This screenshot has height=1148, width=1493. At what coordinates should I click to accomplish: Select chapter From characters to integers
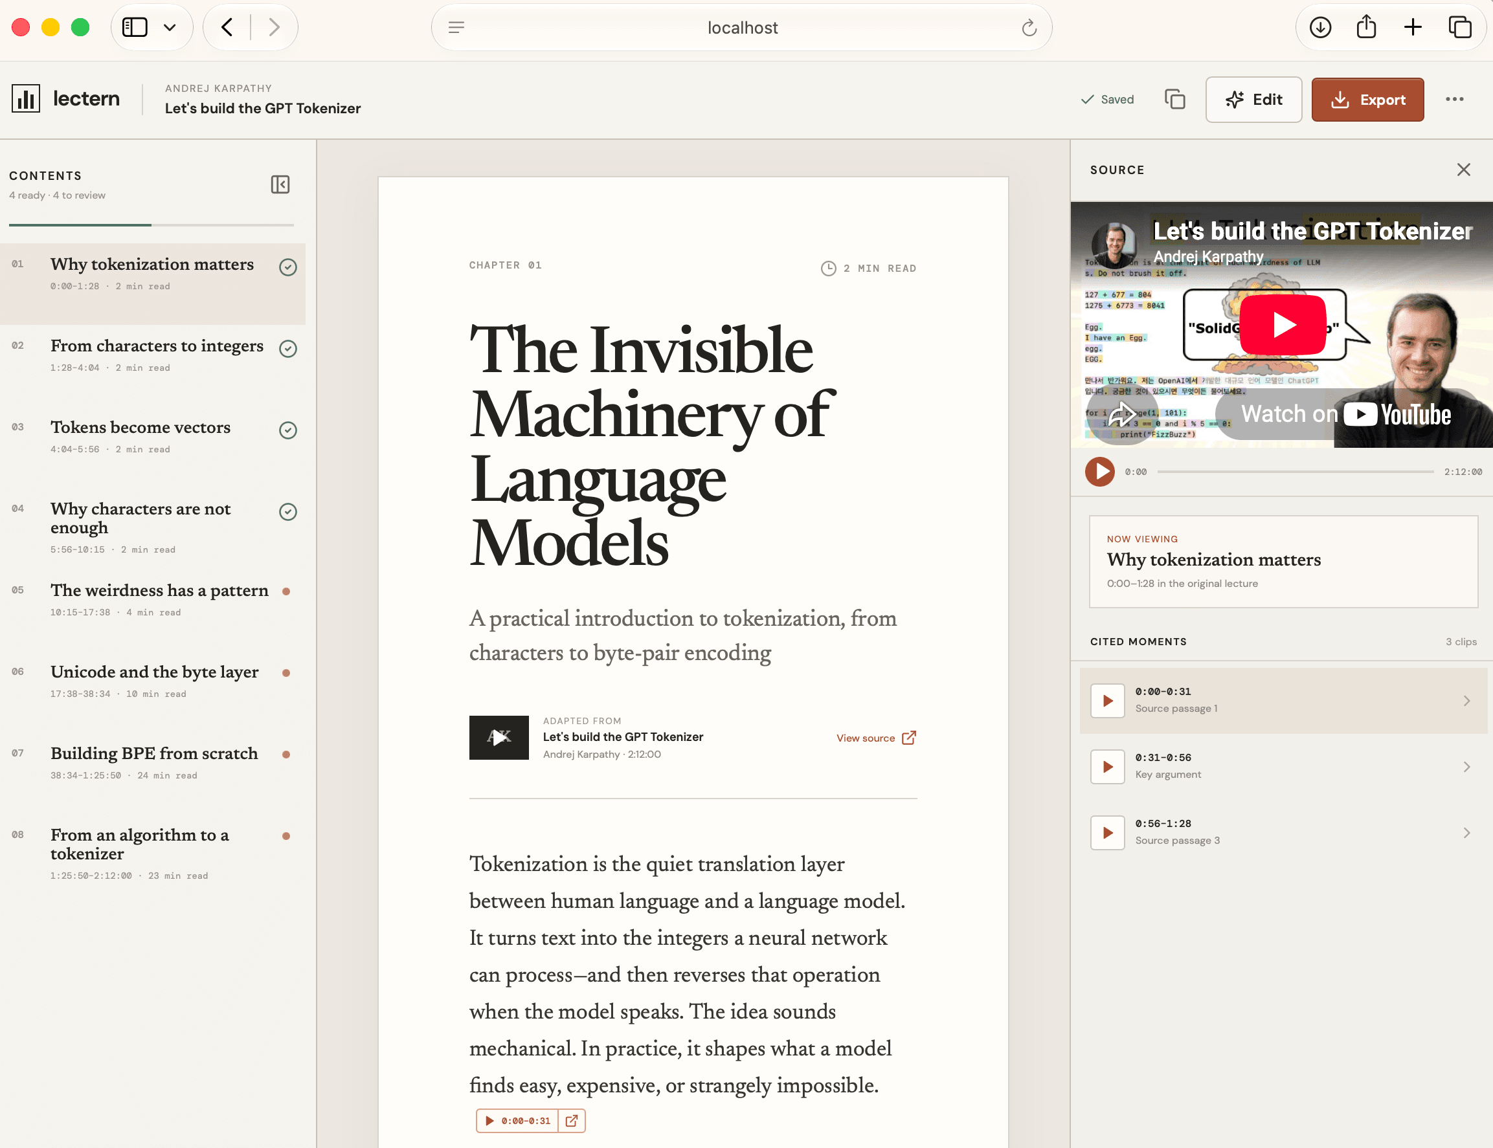coord(152,366)
